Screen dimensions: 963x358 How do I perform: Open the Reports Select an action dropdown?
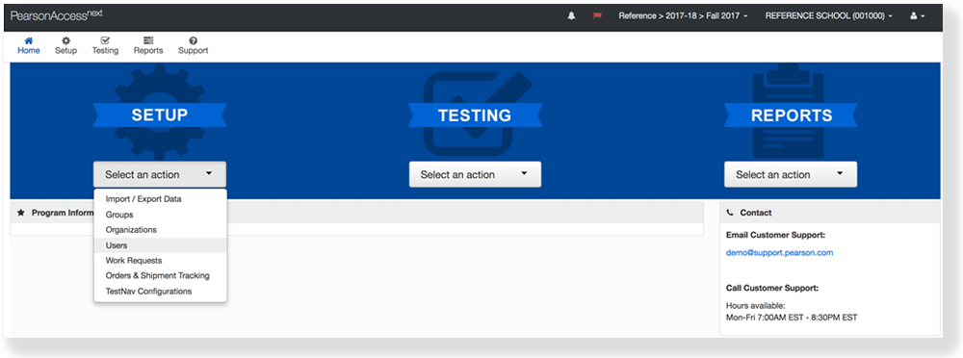pyautogui.click(x=791, y=174)
